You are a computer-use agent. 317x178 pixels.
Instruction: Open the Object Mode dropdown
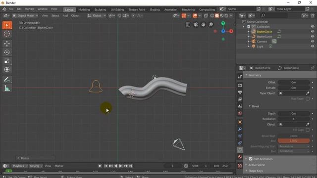pyautogui.click(x=25, y=15)
